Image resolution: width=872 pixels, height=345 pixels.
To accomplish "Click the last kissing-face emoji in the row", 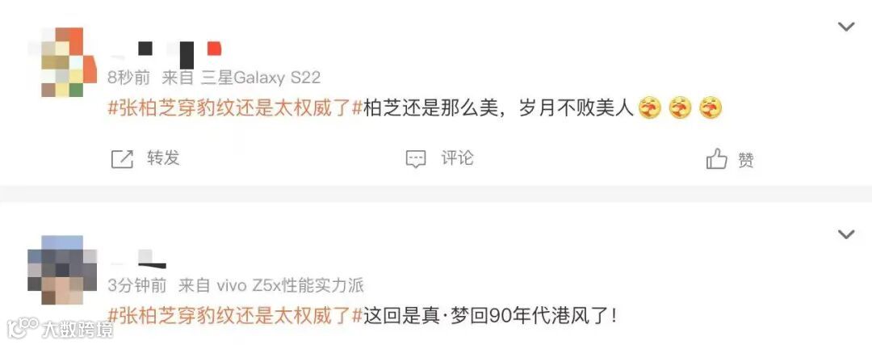I will click(x=711, y=108).
